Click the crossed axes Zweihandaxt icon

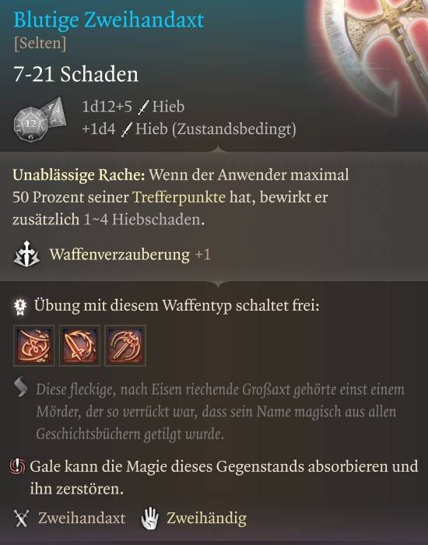coord(22,519)
